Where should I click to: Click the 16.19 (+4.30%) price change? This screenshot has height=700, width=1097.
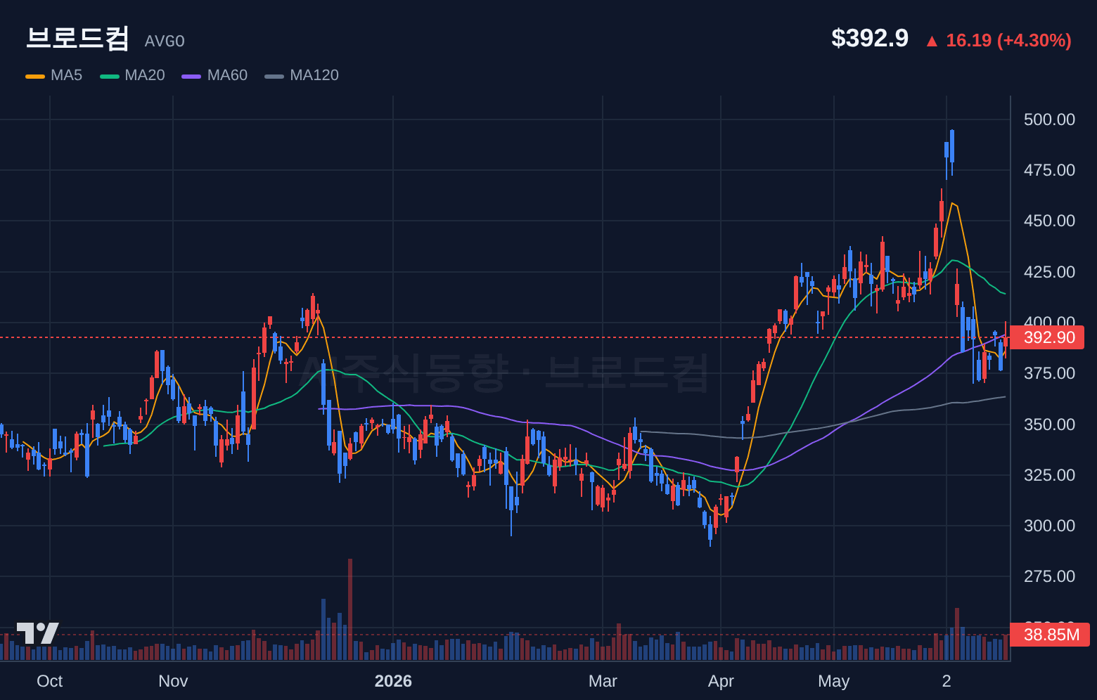click(x=999, y=40)
